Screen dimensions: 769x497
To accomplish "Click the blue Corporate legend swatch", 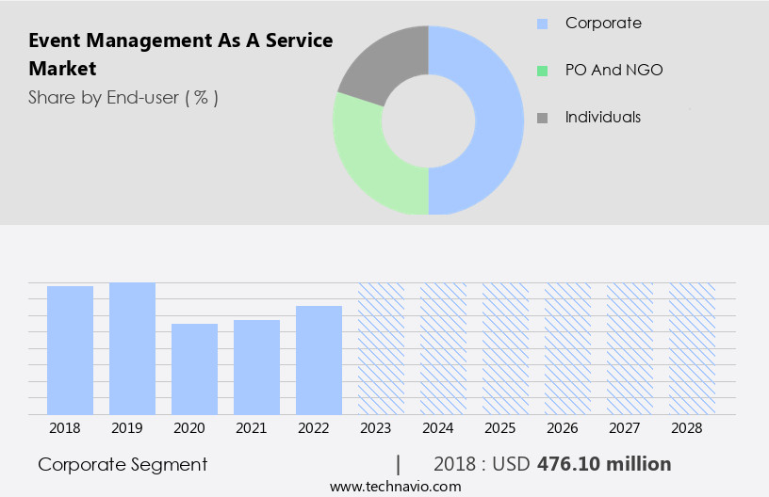I will (542, 23).
